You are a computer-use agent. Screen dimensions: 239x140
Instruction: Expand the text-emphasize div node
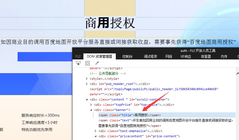click(x=95, y=131)
